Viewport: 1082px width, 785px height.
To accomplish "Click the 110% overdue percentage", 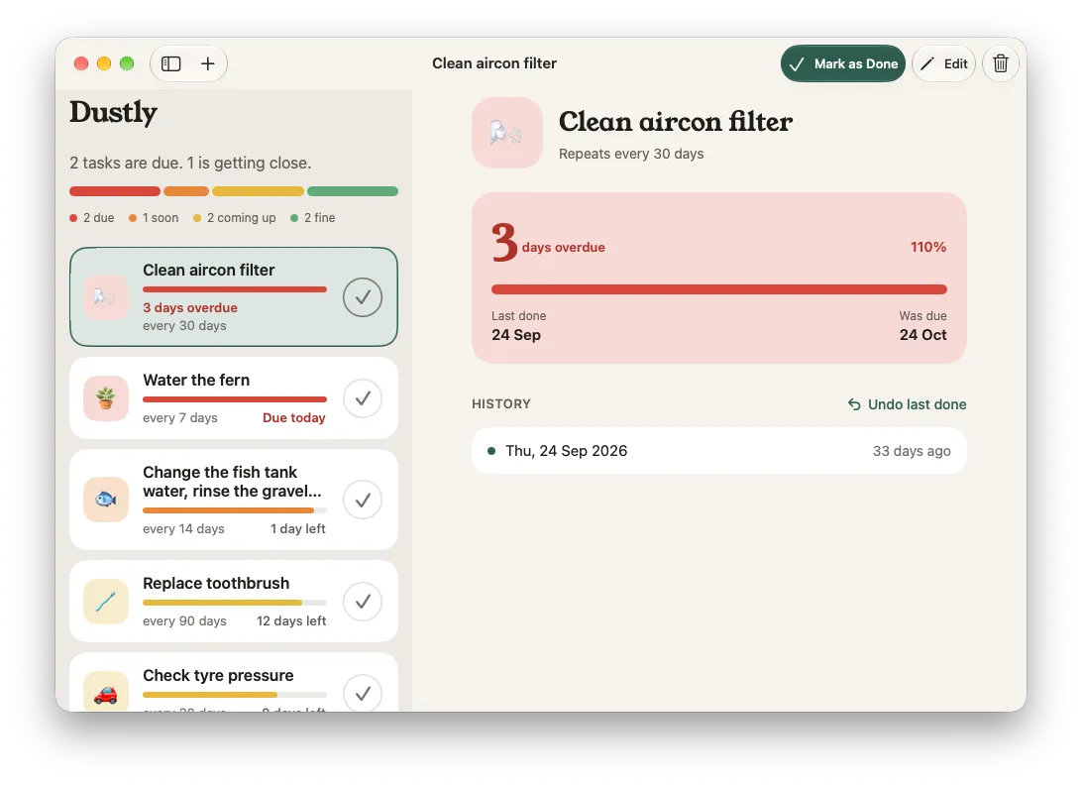I will point(928,247).
